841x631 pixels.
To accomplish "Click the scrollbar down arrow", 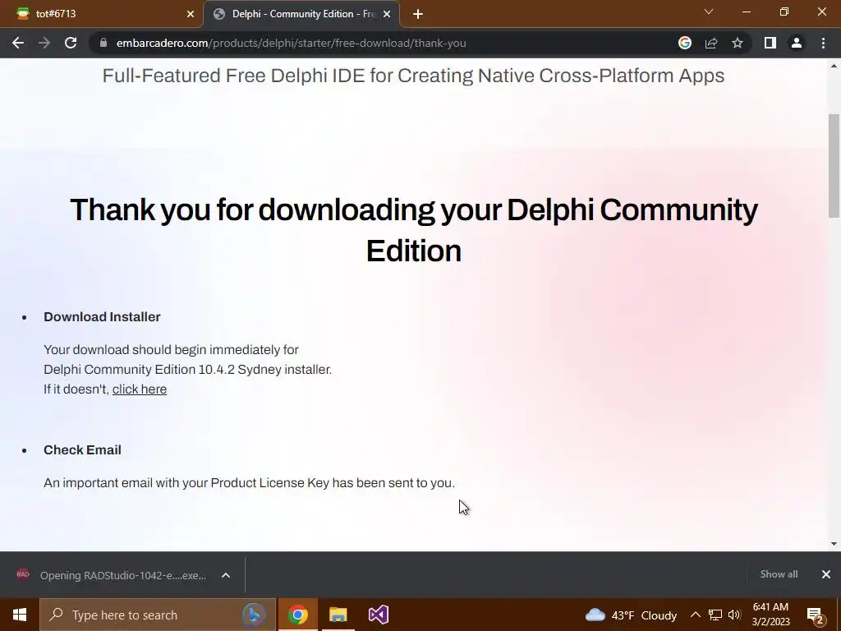I will (x=834, y=544).
